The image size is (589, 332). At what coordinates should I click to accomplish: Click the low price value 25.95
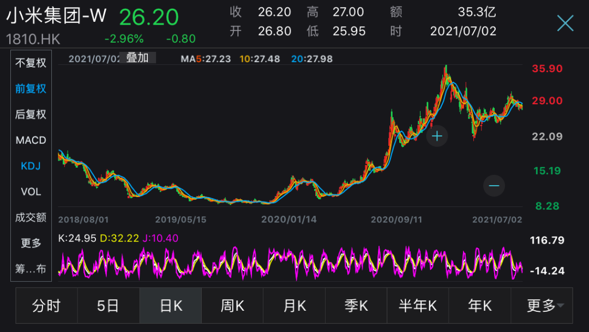[349, 31]
